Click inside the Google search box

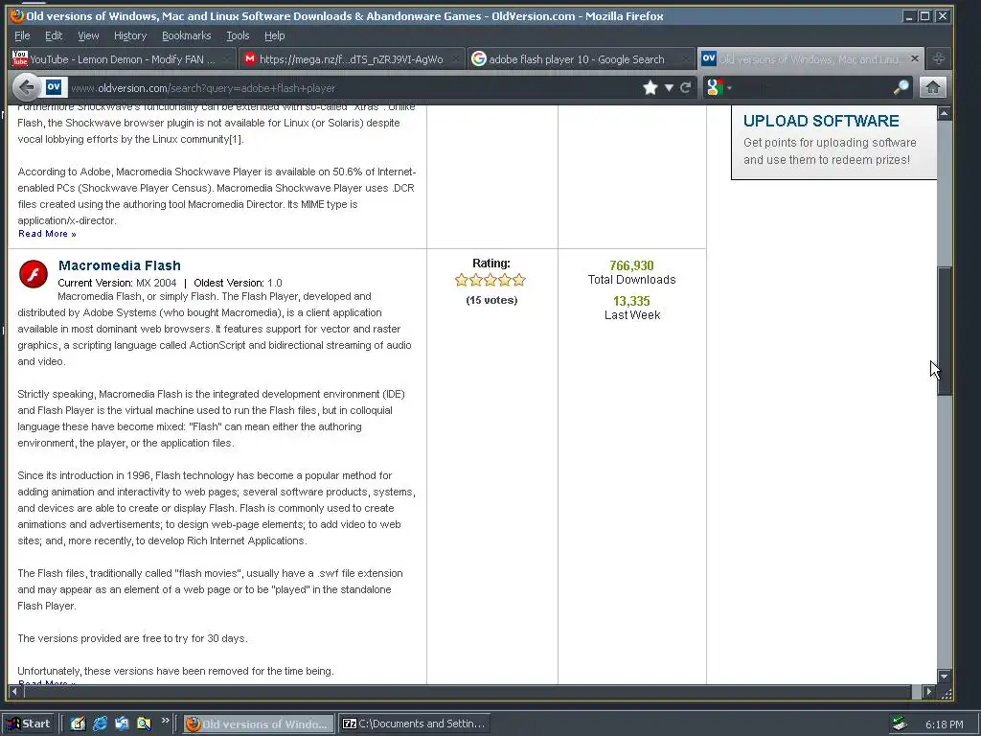[812, 87]
